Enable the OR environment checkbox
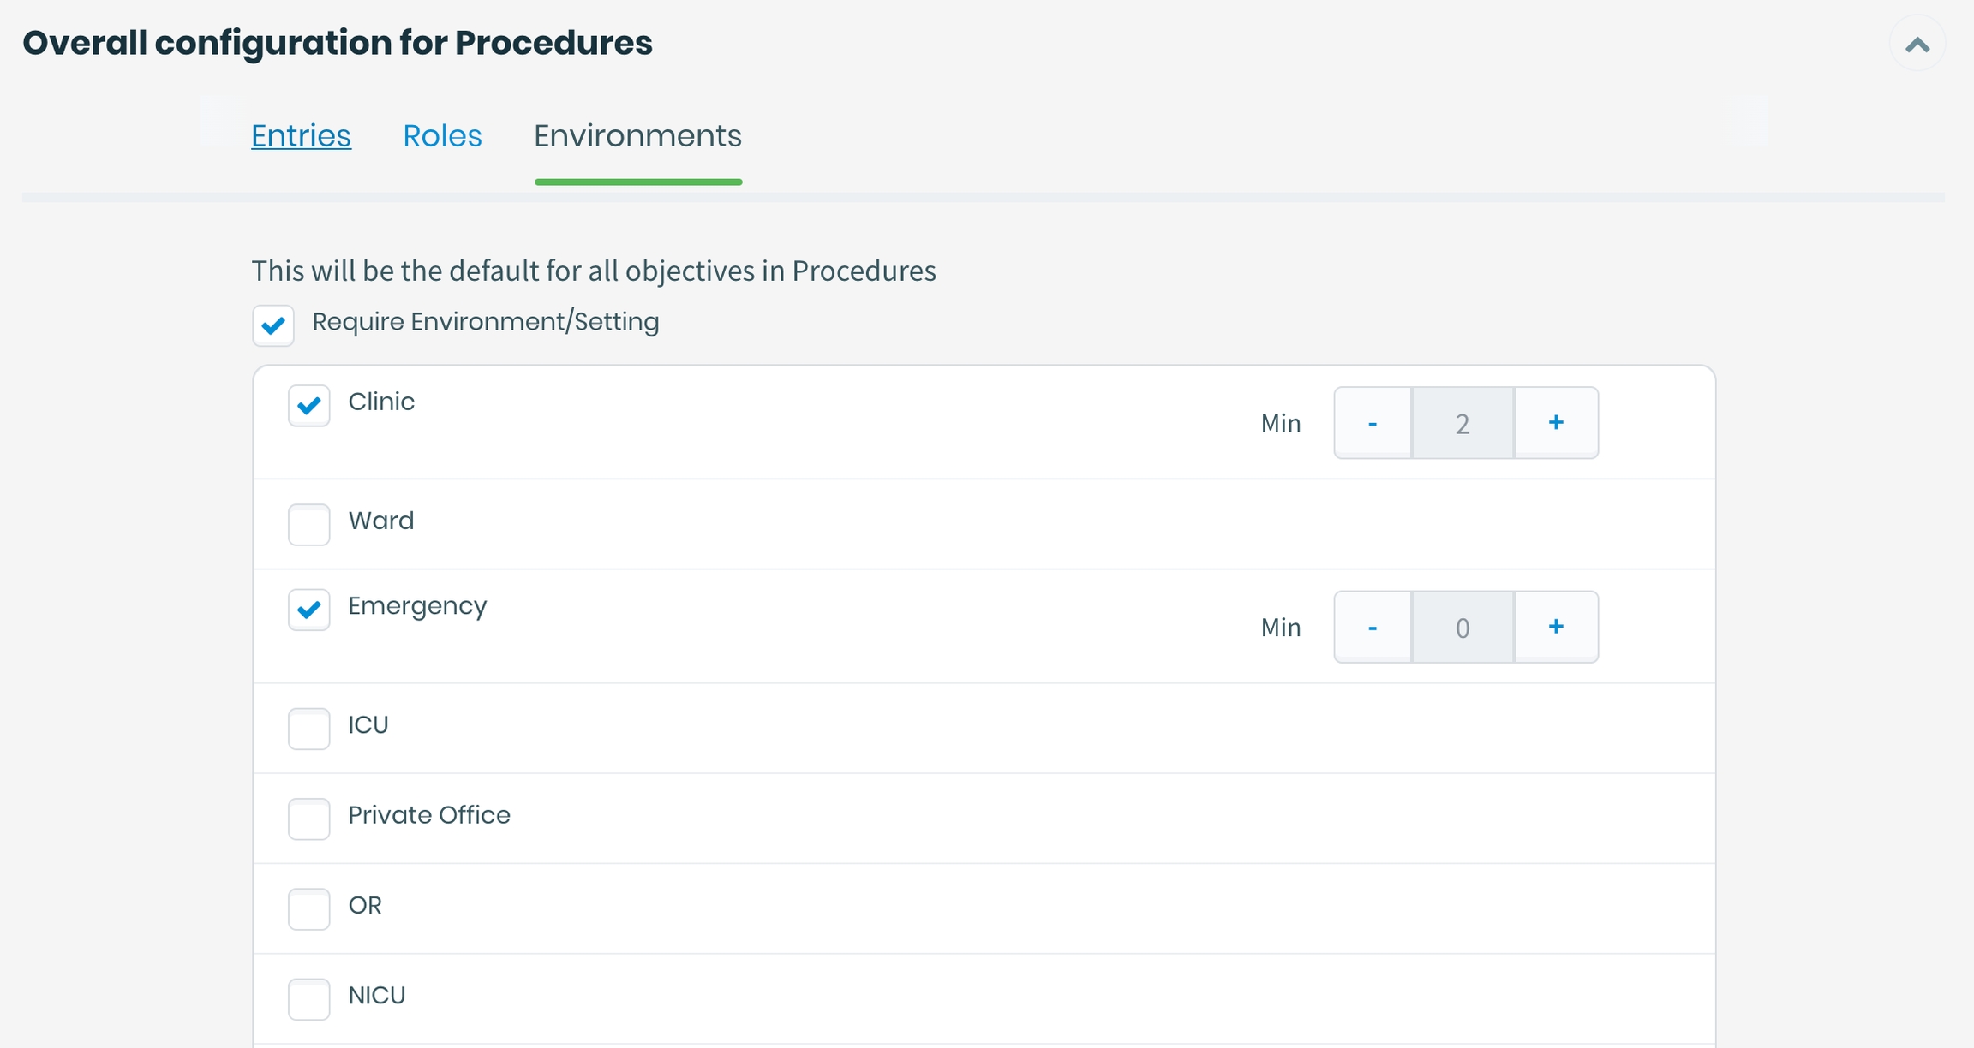 pyautogui.click(x=309, y=908)
